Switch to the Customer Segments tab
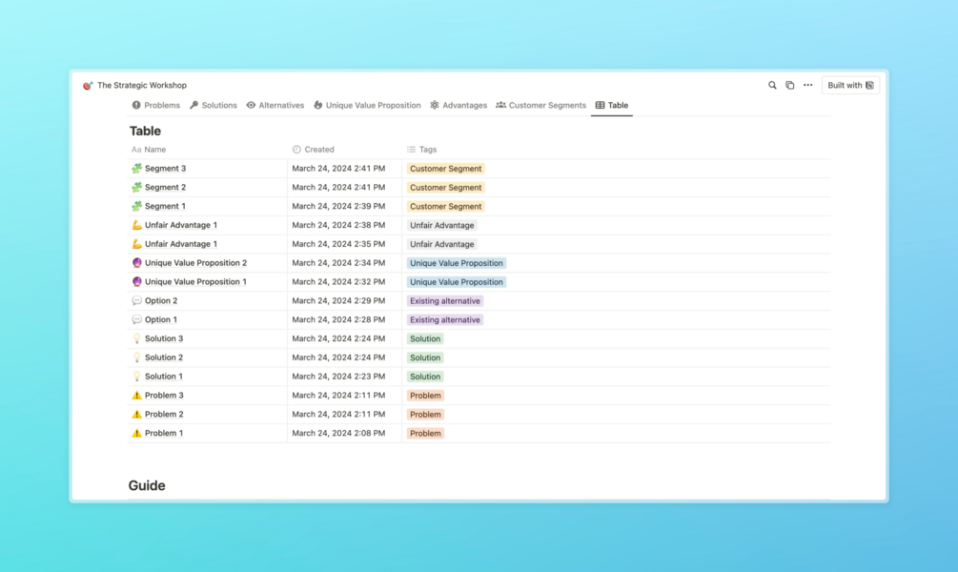This screenshot has height=572, width=958. coord(540,105)
